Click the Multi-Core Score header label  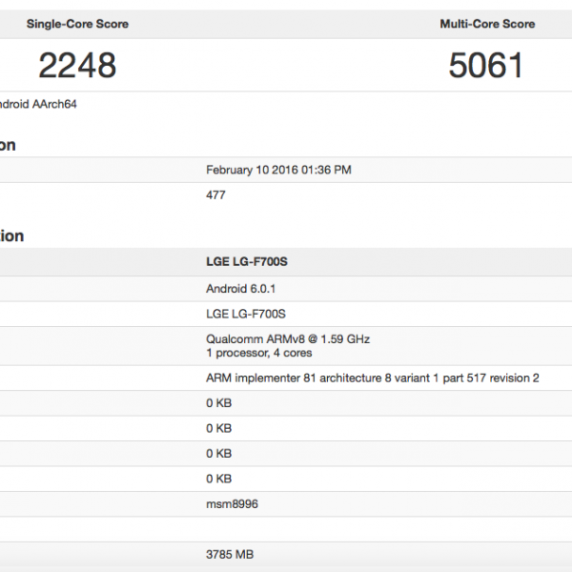tap(486, 24)
